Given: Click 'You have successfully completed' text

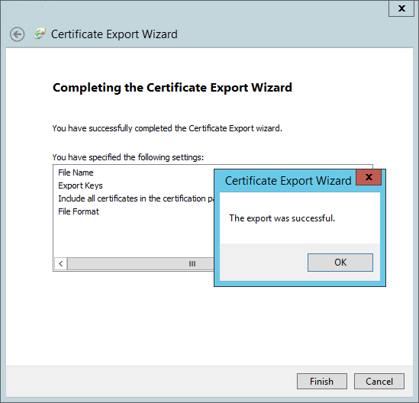Looking at the screenshot, I should coord(167,128).
